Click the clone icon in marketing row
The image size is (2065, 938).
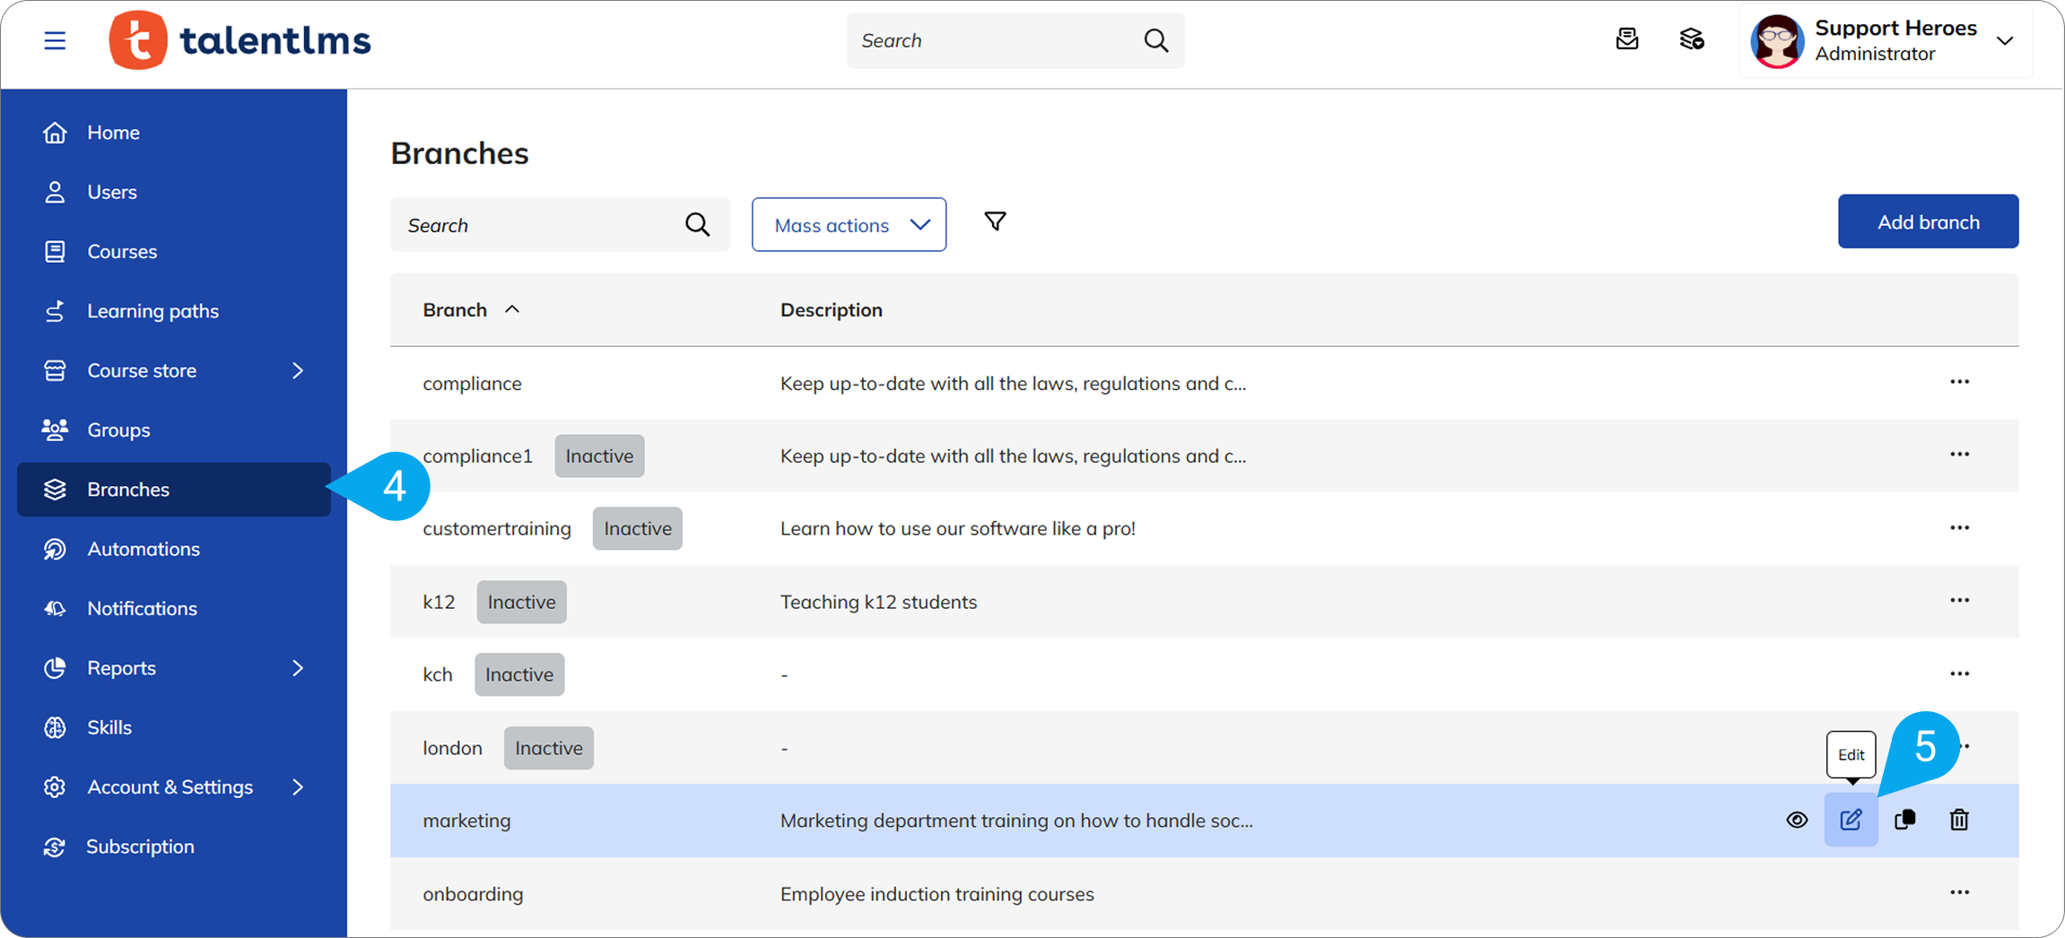click(x=1904, y=820)
